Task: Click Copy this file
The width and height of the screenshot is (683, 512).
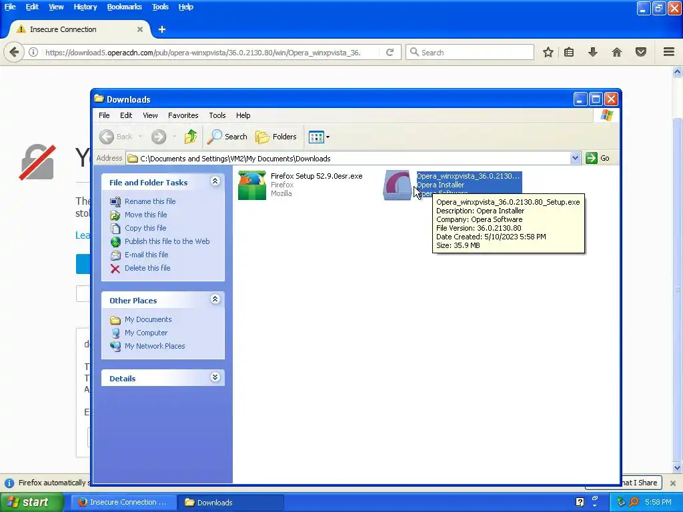Action: [x=145, y=228]
